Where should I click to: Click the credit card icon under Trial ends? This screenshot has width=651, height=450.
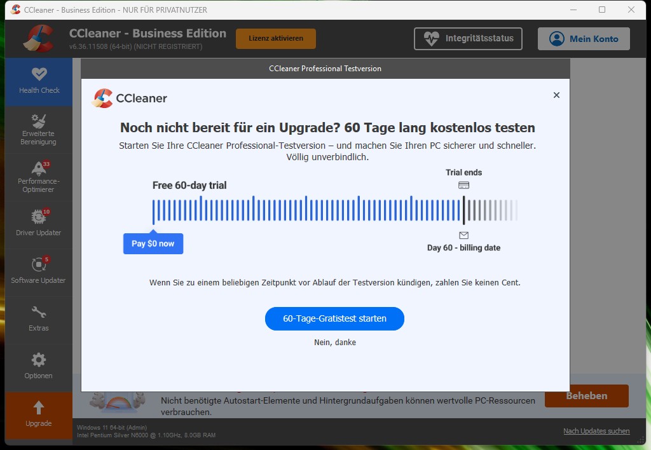coord(463,185)
